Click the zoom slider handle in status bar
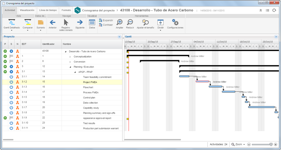The width and height of the screenshot is (281, 150). (x=271, y=145)
